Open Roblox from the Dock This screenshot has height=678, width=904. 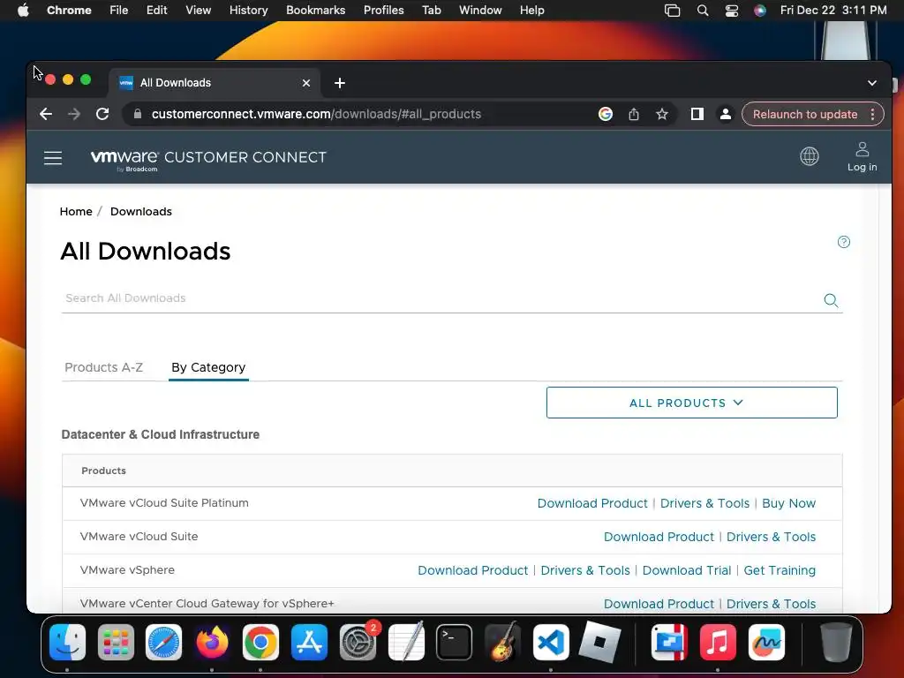point(599,642)
